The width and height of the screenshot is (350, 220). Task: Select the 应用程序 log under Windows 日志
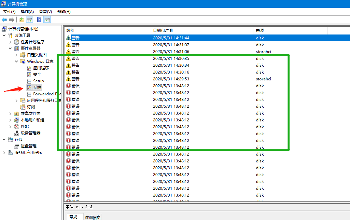(41, 68)
